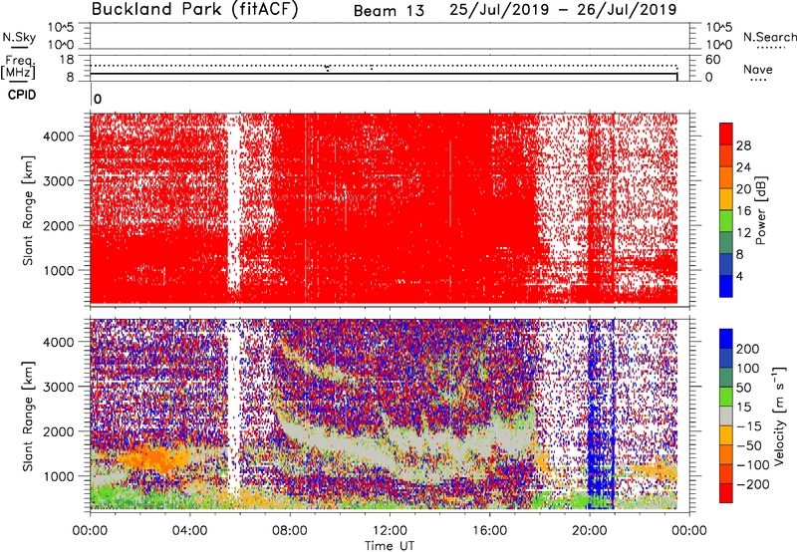Click the "16" label on the Power color bar
The height and width of the screenshot is (552, 797).
tap(743, 210)
